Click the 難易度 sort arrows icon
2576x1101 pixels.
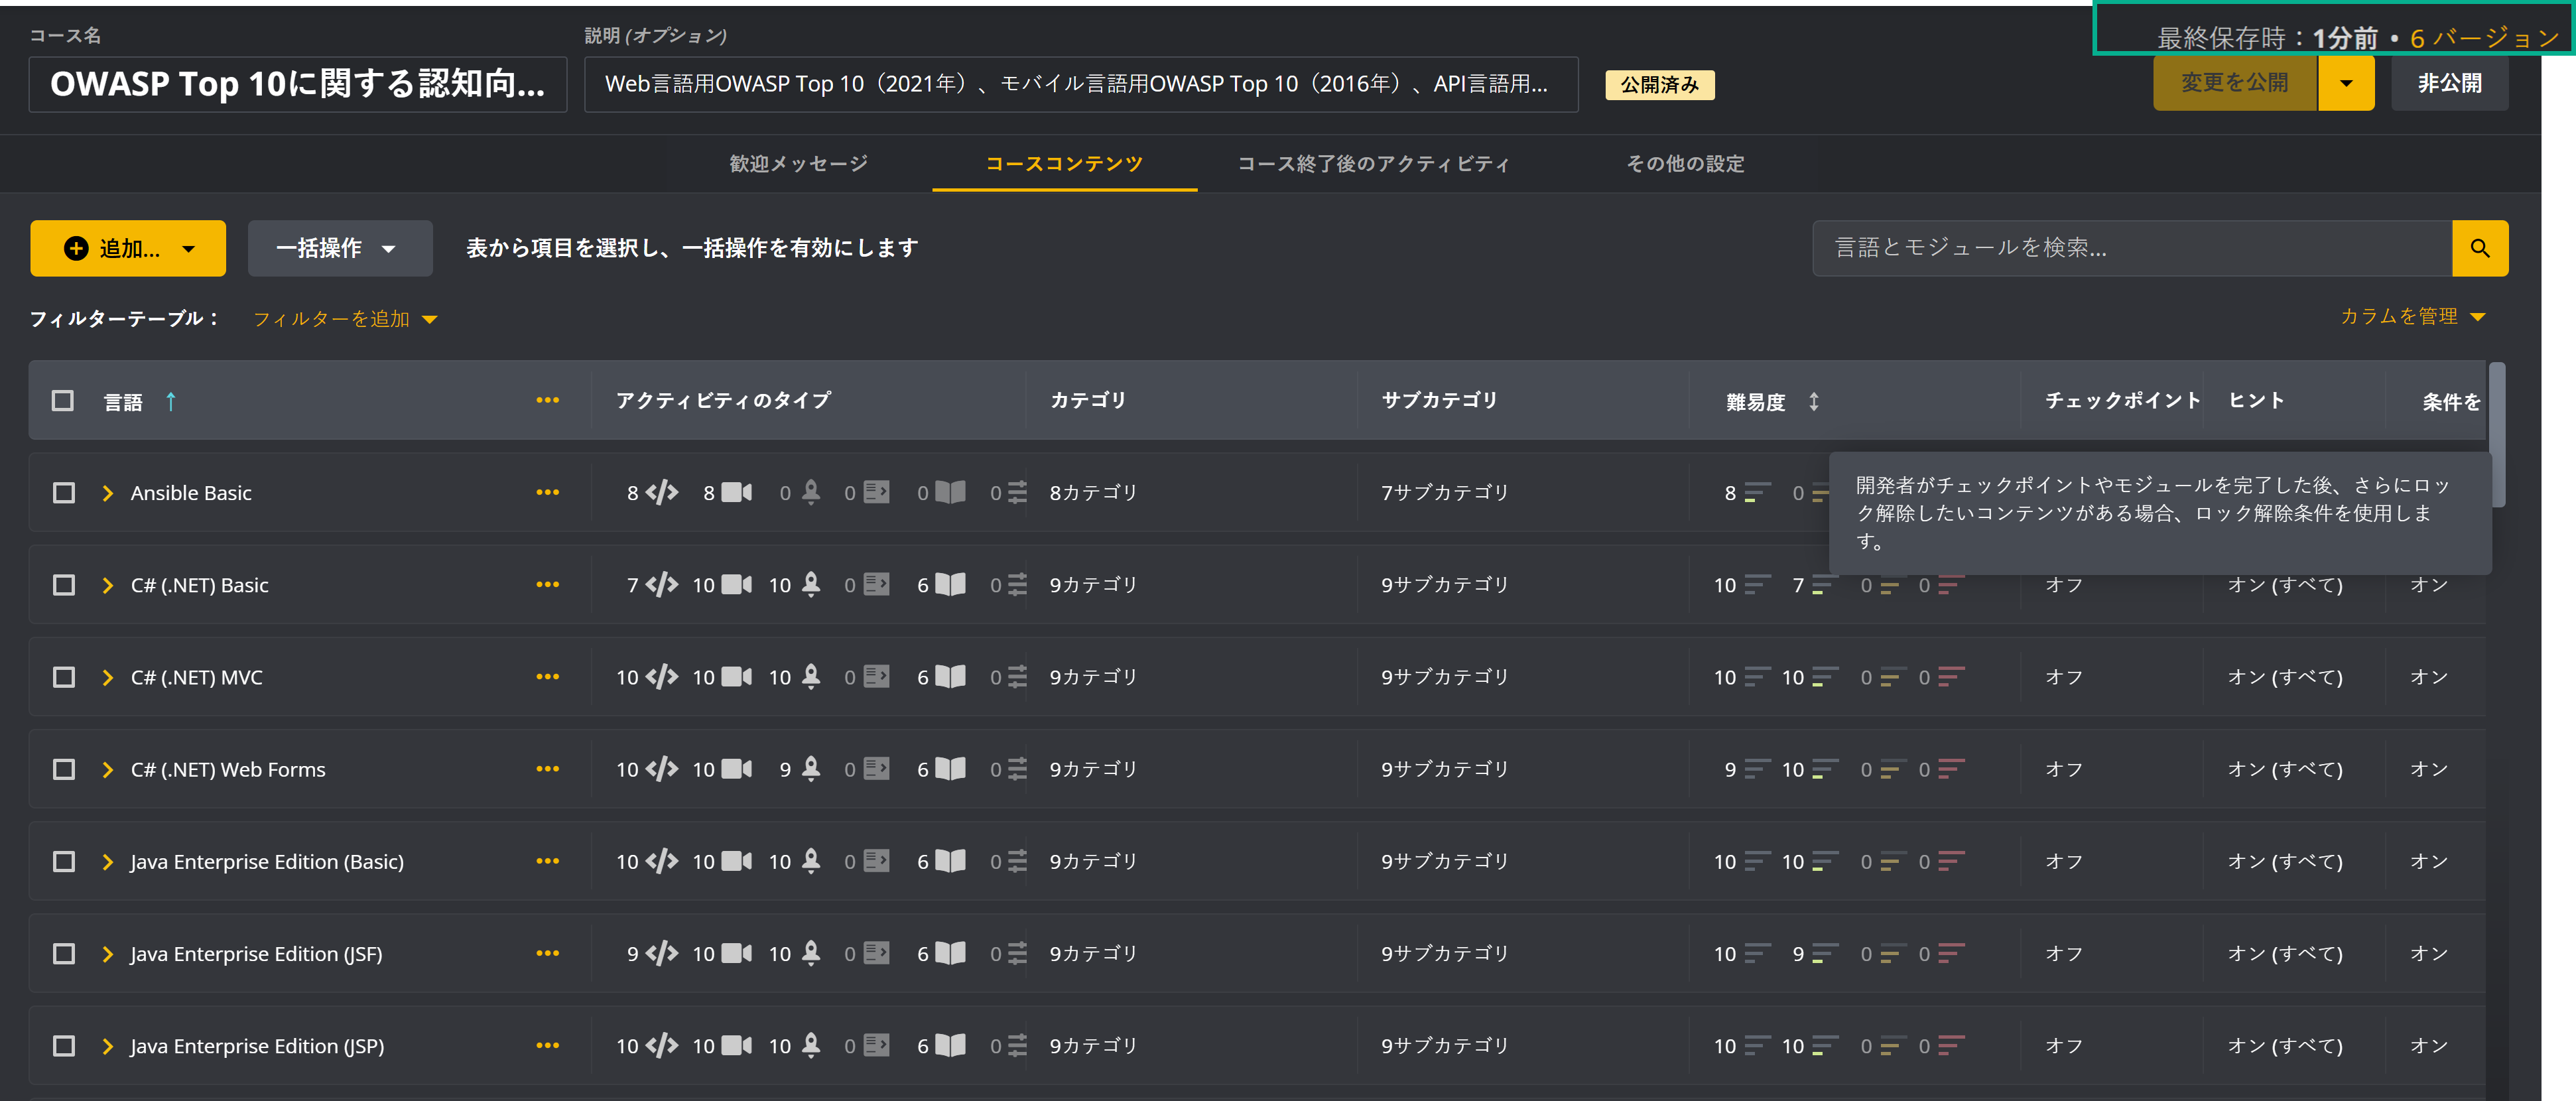point(1813,401)
